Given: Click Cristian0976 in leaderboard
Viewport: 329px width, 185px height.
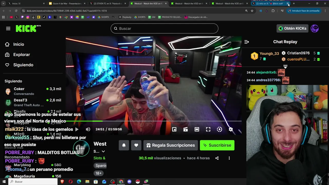Looking at the screenshot, I should (x=298, y=53).
